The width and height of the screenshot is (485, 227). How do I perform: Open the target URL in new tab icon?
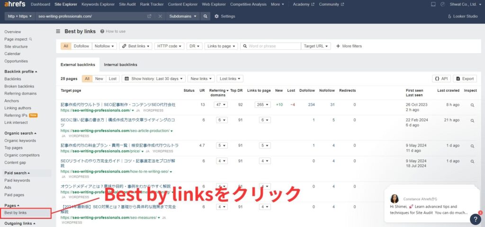pos(149,17)
